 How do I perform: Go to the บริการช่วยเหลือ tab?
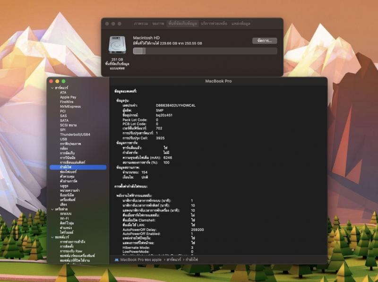tap(214, 24)
